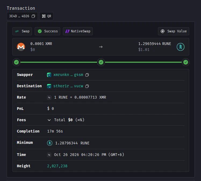Click the Success status badge

(48, 31)
